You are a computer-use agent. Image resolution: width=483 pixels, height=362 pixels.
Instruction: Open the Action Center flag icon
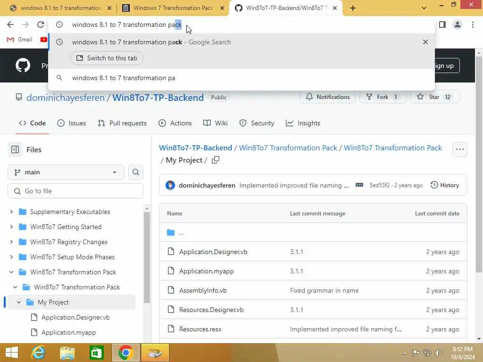(x=416, y=353)
